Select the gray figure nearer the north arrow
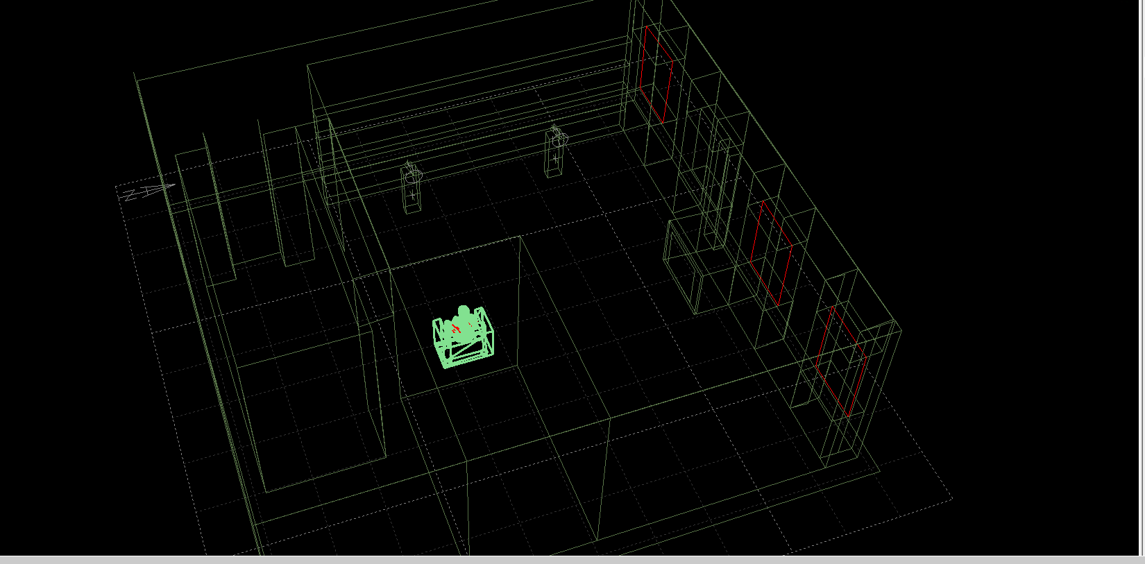Viewport: 1145px width, 564px height. pos(412,186)
